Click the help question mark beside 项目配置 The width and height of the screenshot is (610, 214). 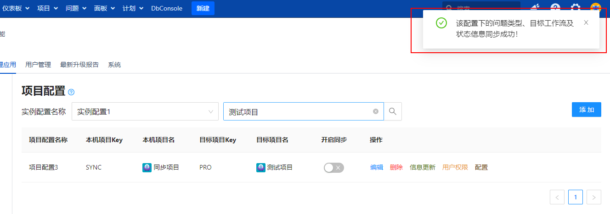pos(71,92)
